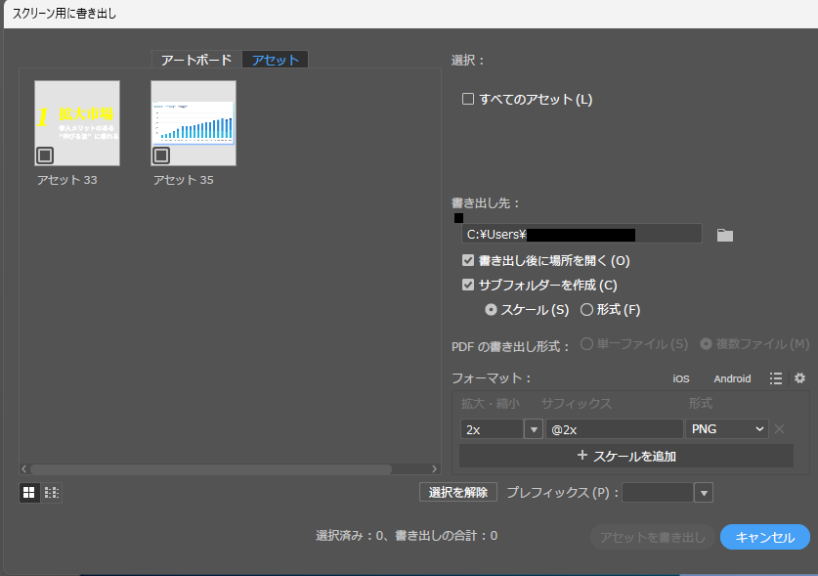This screenshot has width=818, height=576.
Task: Switch to the アートボード tab
Action: coord(196,60)
